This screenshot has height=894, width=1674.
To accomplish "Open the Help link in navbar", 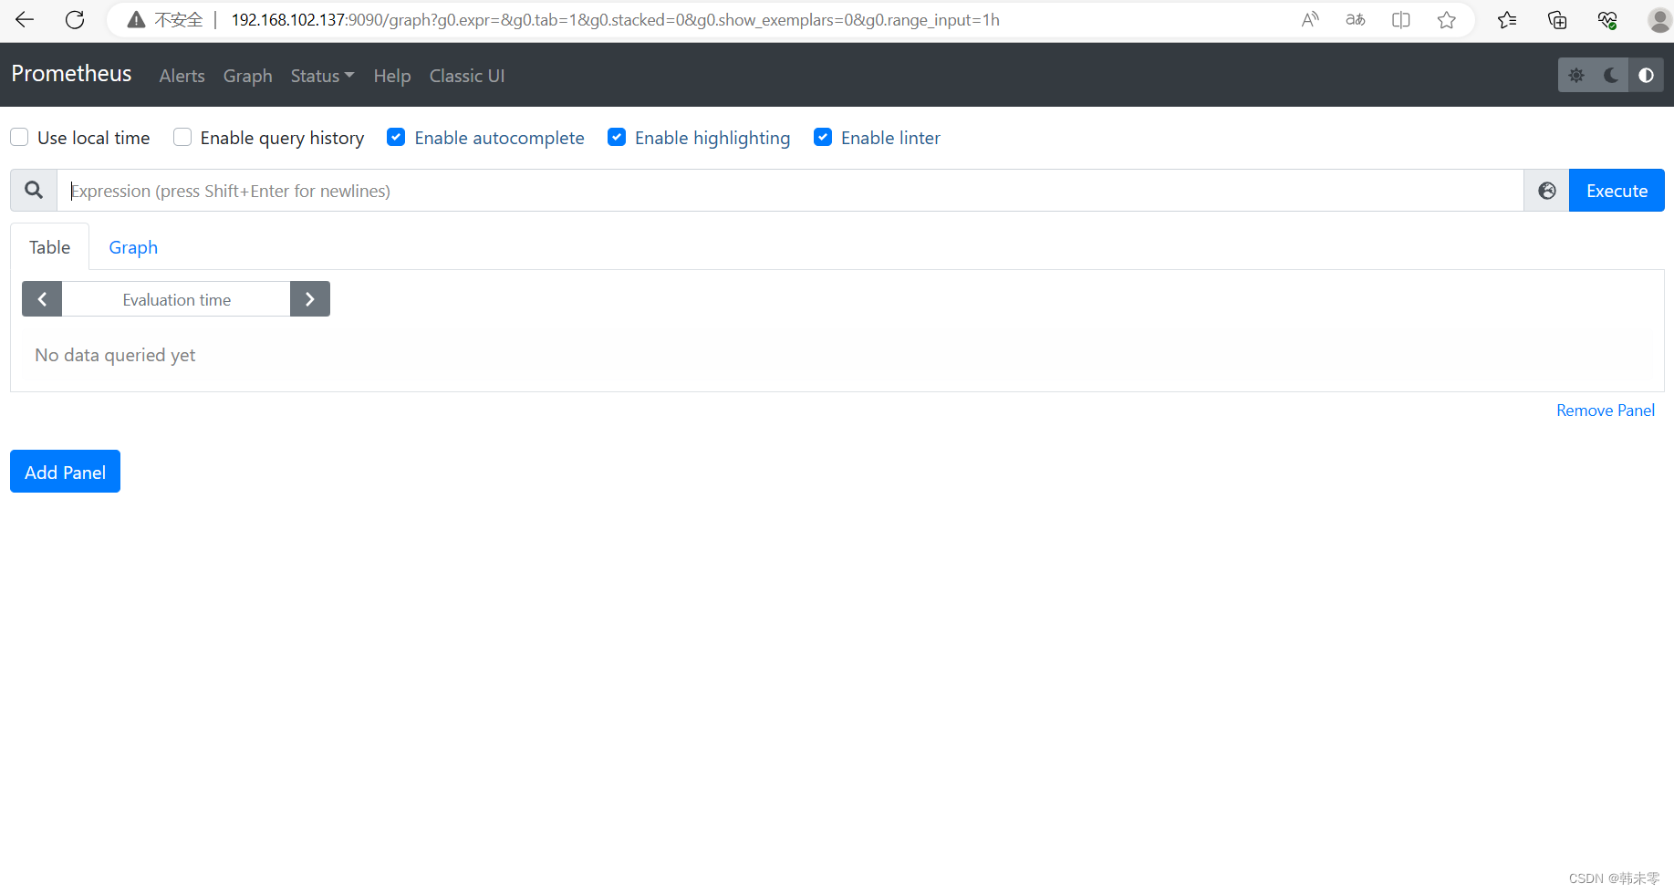I will (392, 76).
